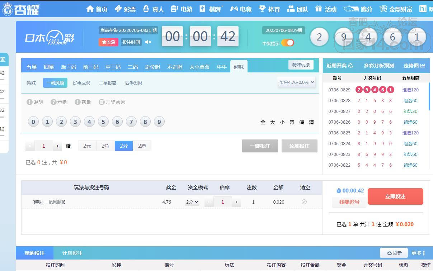Remove bet row with the delete icon
Screen dimensions: 433x271
point(304,202)
